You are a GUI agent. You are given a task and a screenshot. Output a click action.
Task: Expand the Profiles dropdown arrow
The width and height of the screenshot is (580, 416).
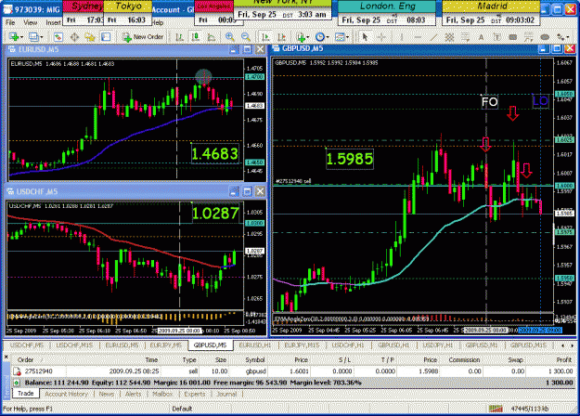click(x=41, y=37)
